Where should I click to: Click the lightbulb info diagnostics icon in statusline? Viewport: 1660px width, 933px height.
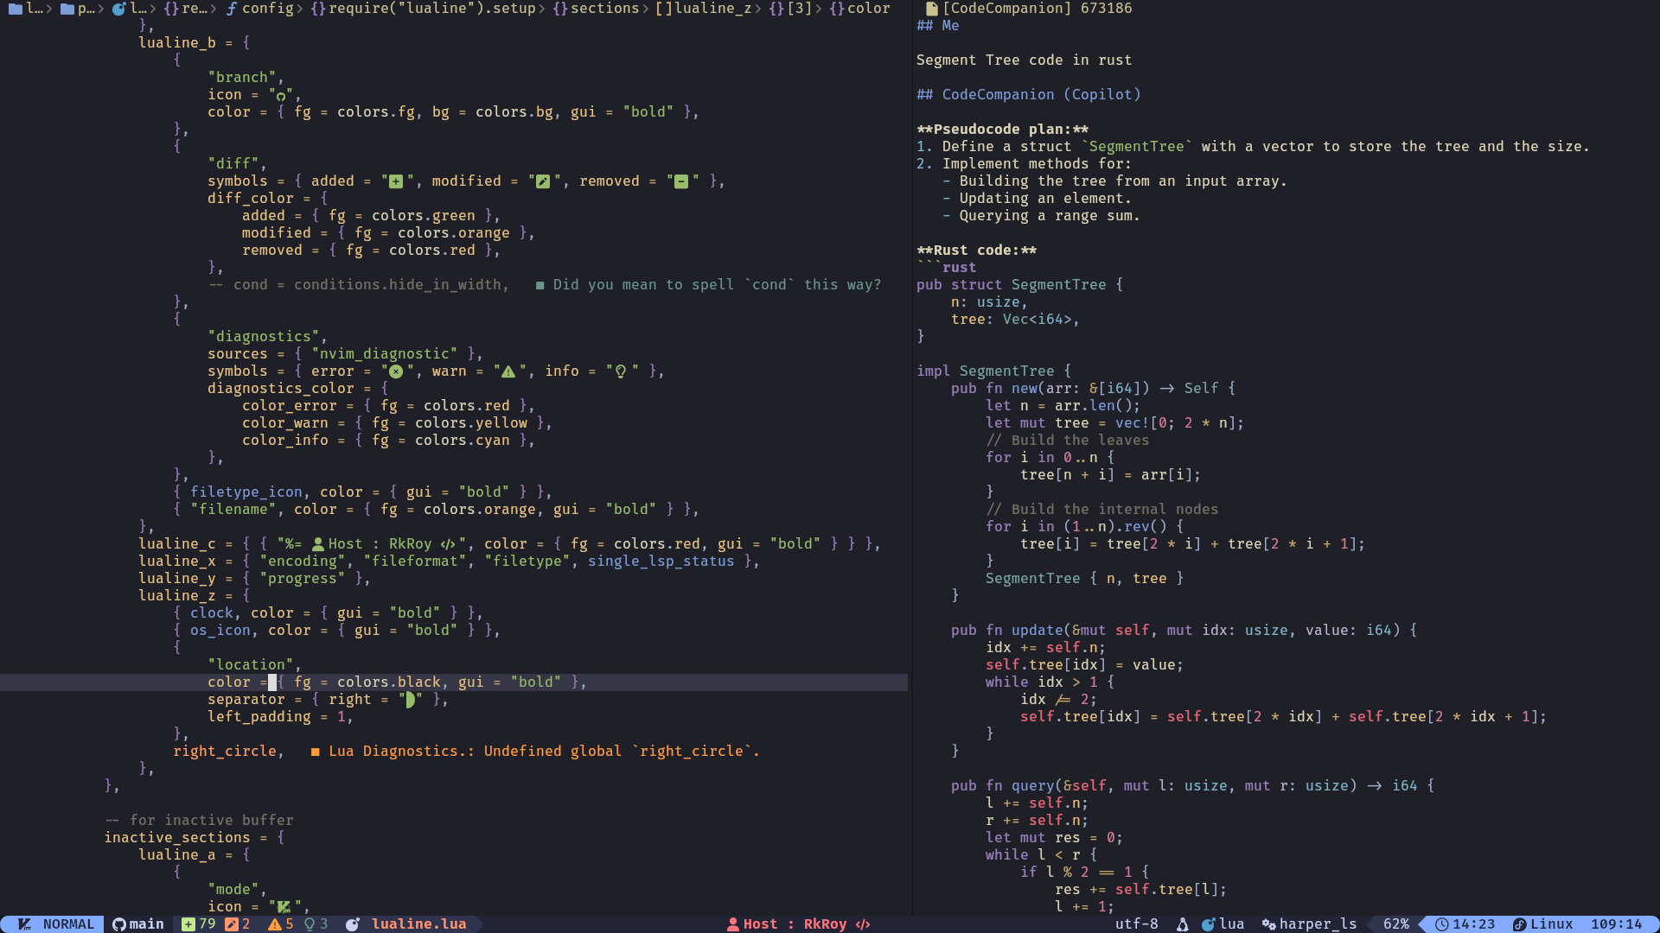coord(310,924)
